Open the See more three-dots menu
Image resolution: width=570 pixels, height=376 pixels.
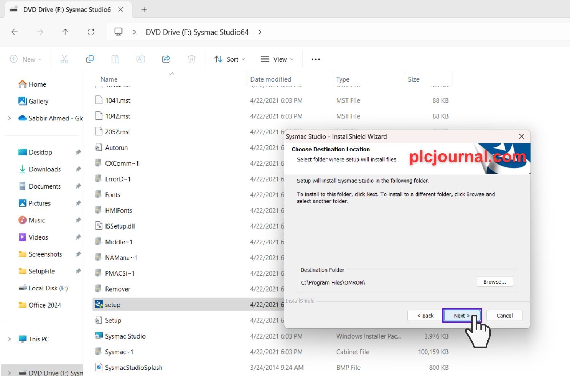(x=316, y=59)
